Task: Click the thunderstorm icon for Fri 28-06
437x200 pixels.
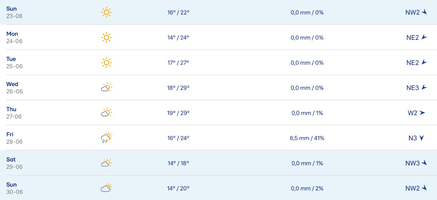Action: [x=107, y=138]
